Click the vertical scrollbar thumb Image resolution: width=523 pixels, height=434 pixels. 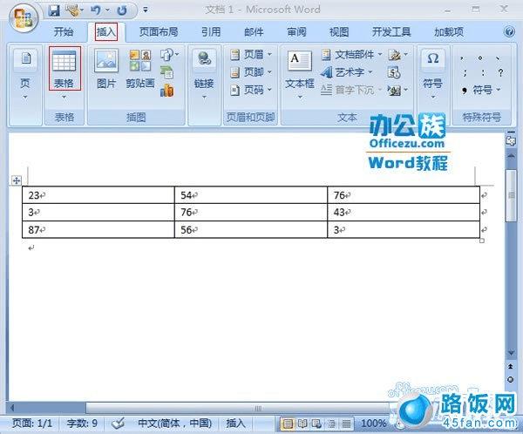(x=511, y=195)
